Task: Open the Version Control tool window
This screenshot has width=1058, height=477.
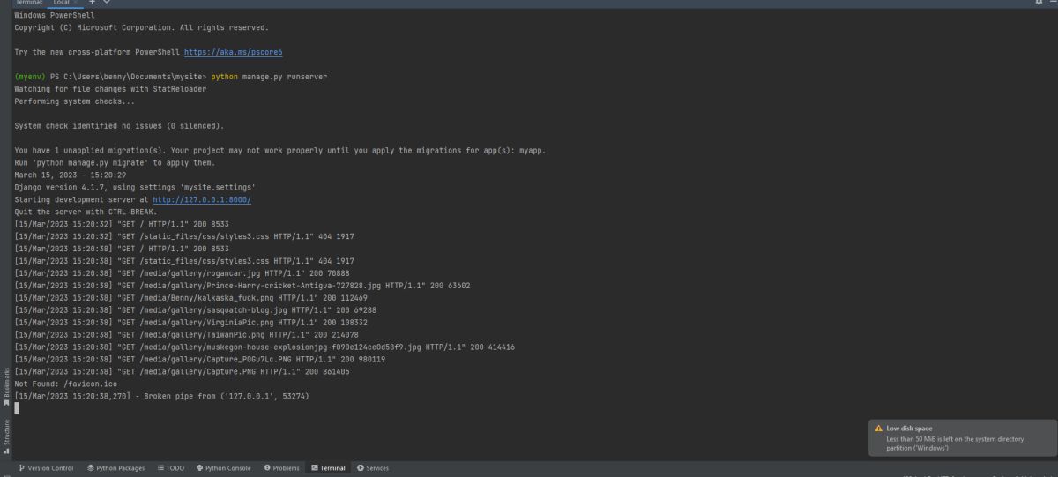Action: pyautogui.click(x=46, y=468)
